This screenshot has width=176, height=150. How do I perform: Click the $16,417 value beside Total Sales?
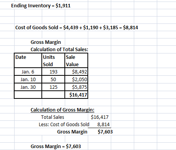click(100, 117)
